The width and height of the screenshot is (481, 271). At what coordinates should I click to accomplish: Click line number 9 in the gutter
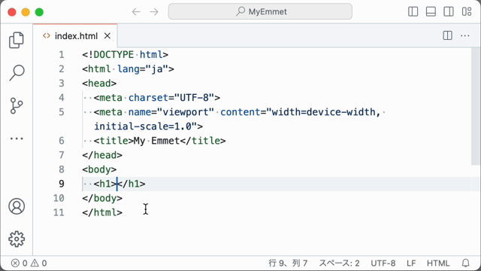click(62, 184)
